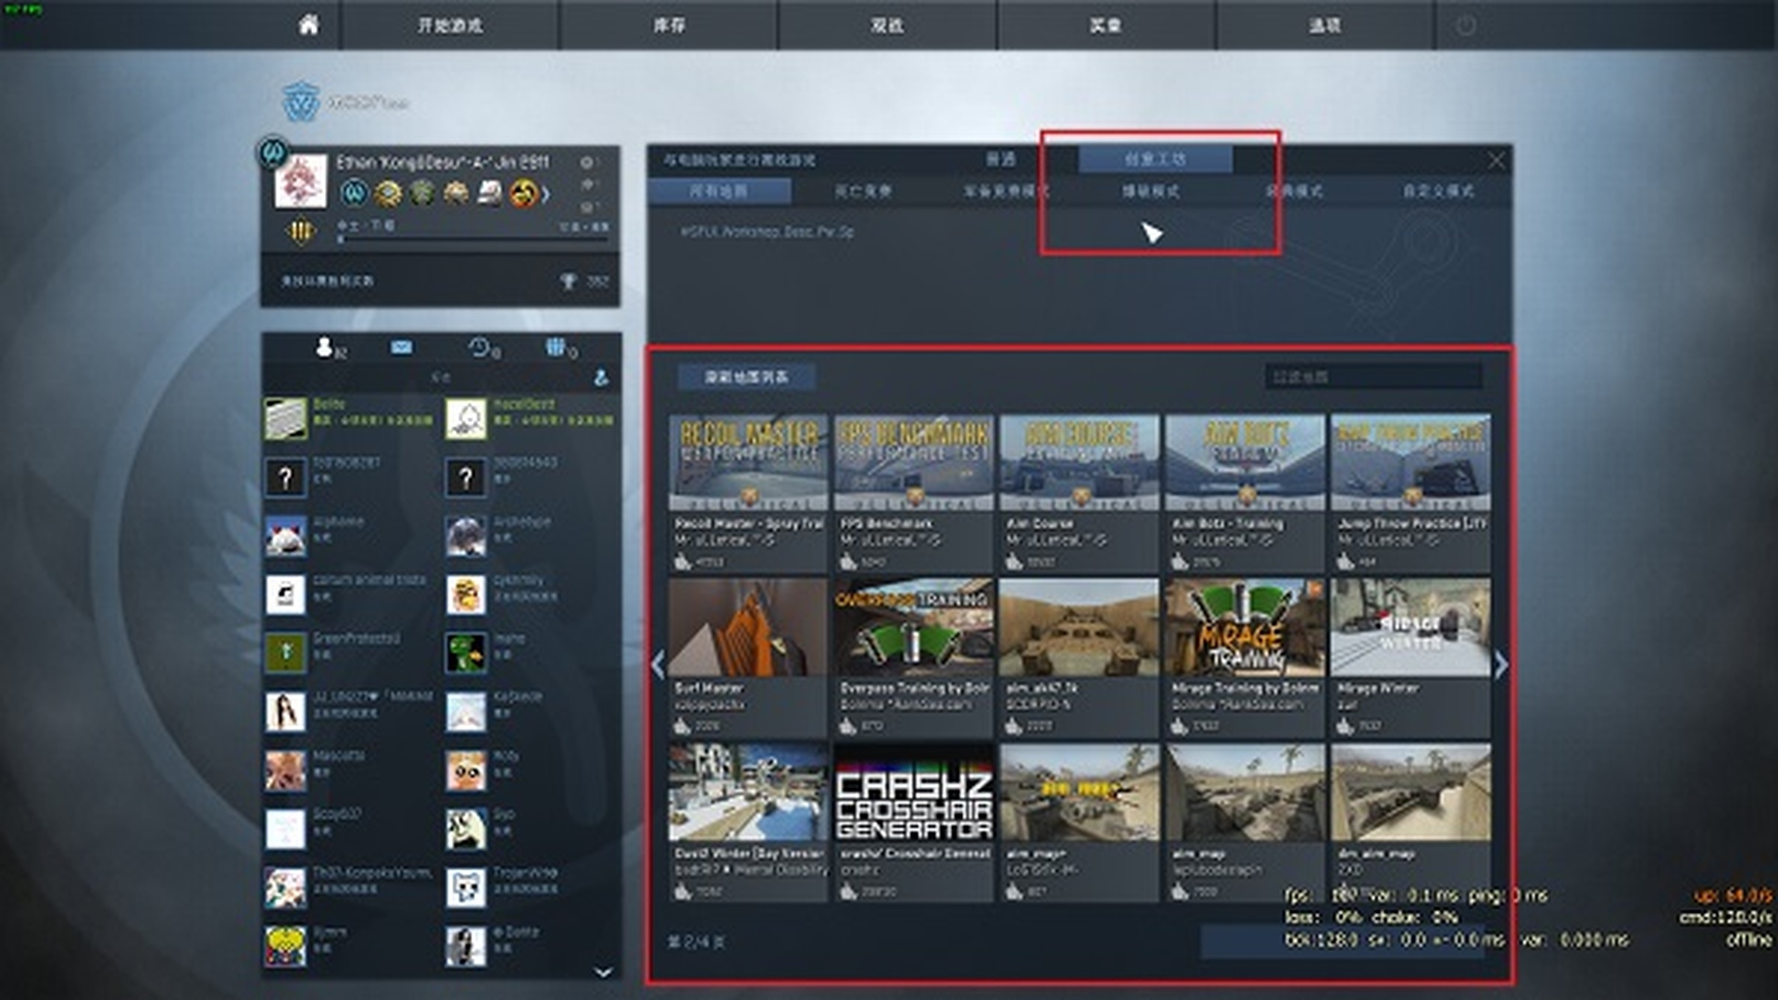Click the player avatar picture in profile
The image size is (1778, 1000).
tap(301, 181)
